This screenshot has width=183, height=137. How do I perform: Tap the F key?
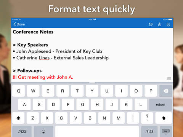click(68, 105)
